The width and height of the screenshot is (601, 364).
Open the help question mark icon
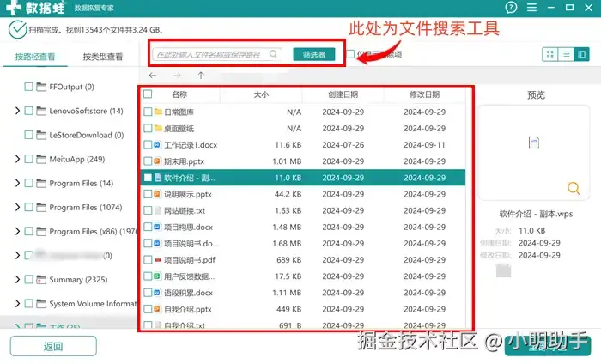[x=511, y=7]
